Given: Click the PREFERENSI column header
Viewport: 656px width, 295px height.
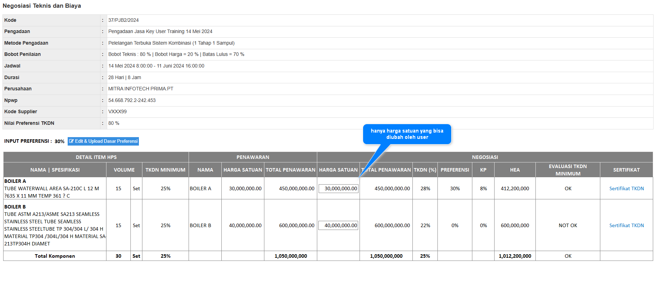Looking at the screenshot, I should point(455,170).
